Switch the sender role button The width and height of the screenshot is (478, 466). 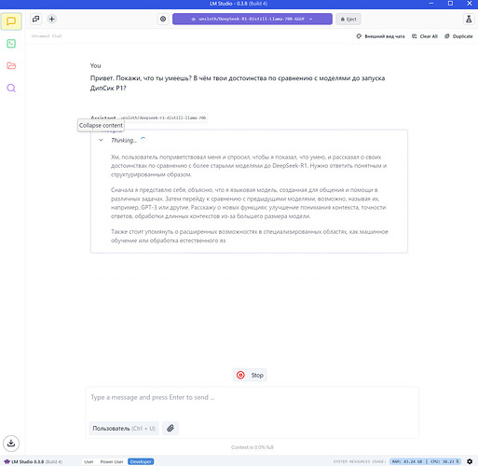click(124, 429)
